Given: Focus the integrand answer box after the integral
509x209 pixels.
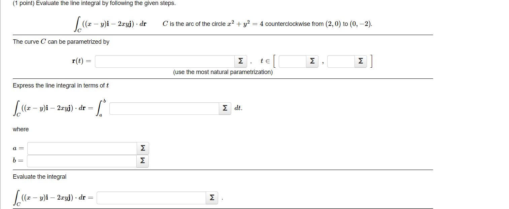Looking at the screenshot, I should point(164,108).
